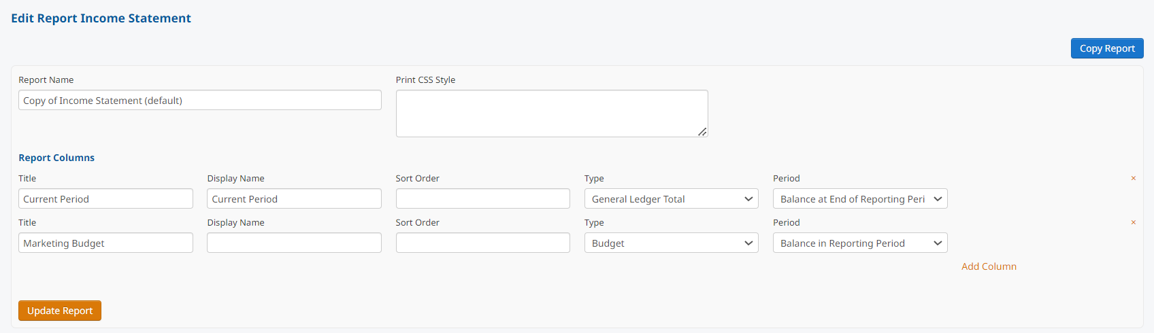Focus the Sort Order field for Marketing Budget
1154x333 pixels.
pyautogui.click(x=483, y=243)
